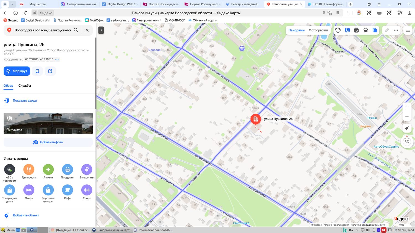Click the my location arrow button
Screen dimensions: 415x233
point(407,128)
